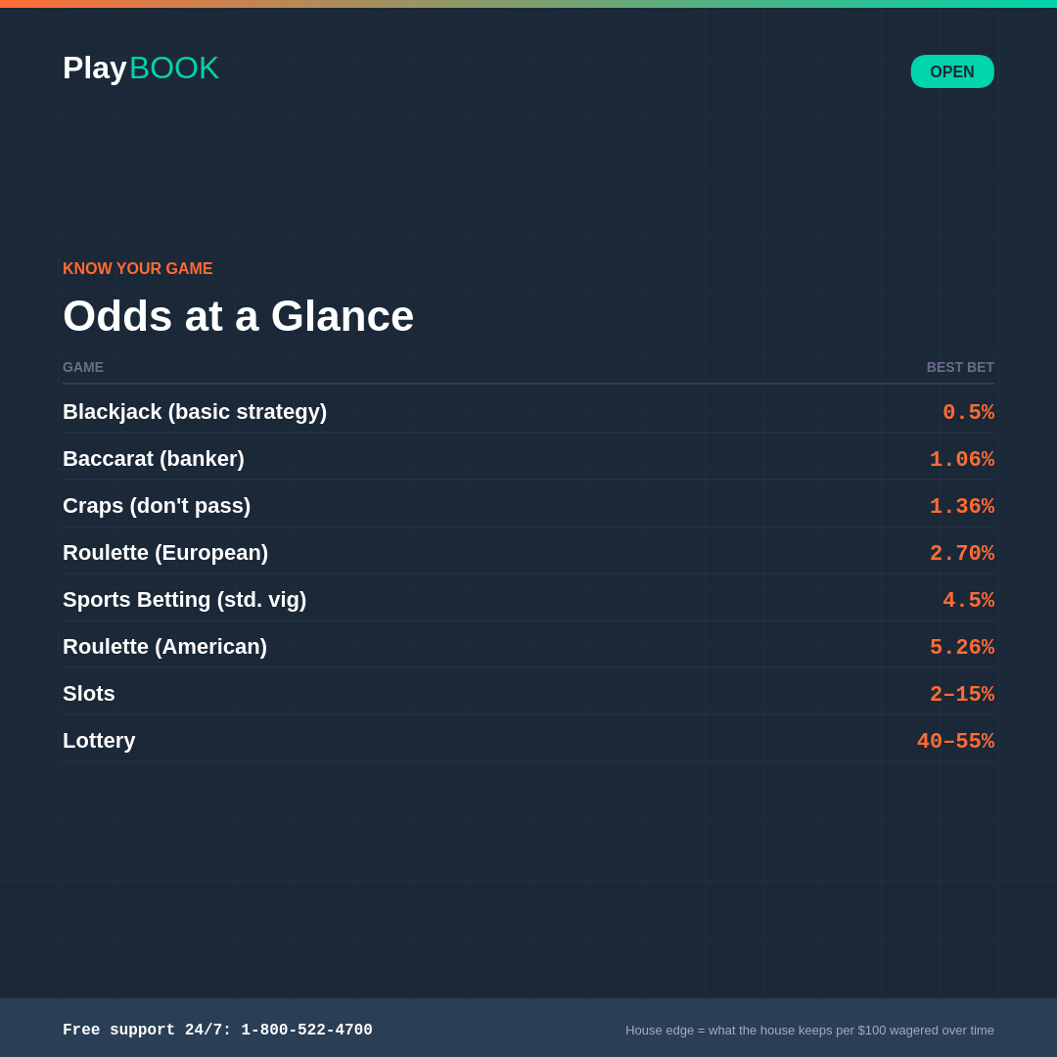The image size is (1057, 1057).
Task: Click the 5.26% American Roulette percentage
Action: point(962,646)
